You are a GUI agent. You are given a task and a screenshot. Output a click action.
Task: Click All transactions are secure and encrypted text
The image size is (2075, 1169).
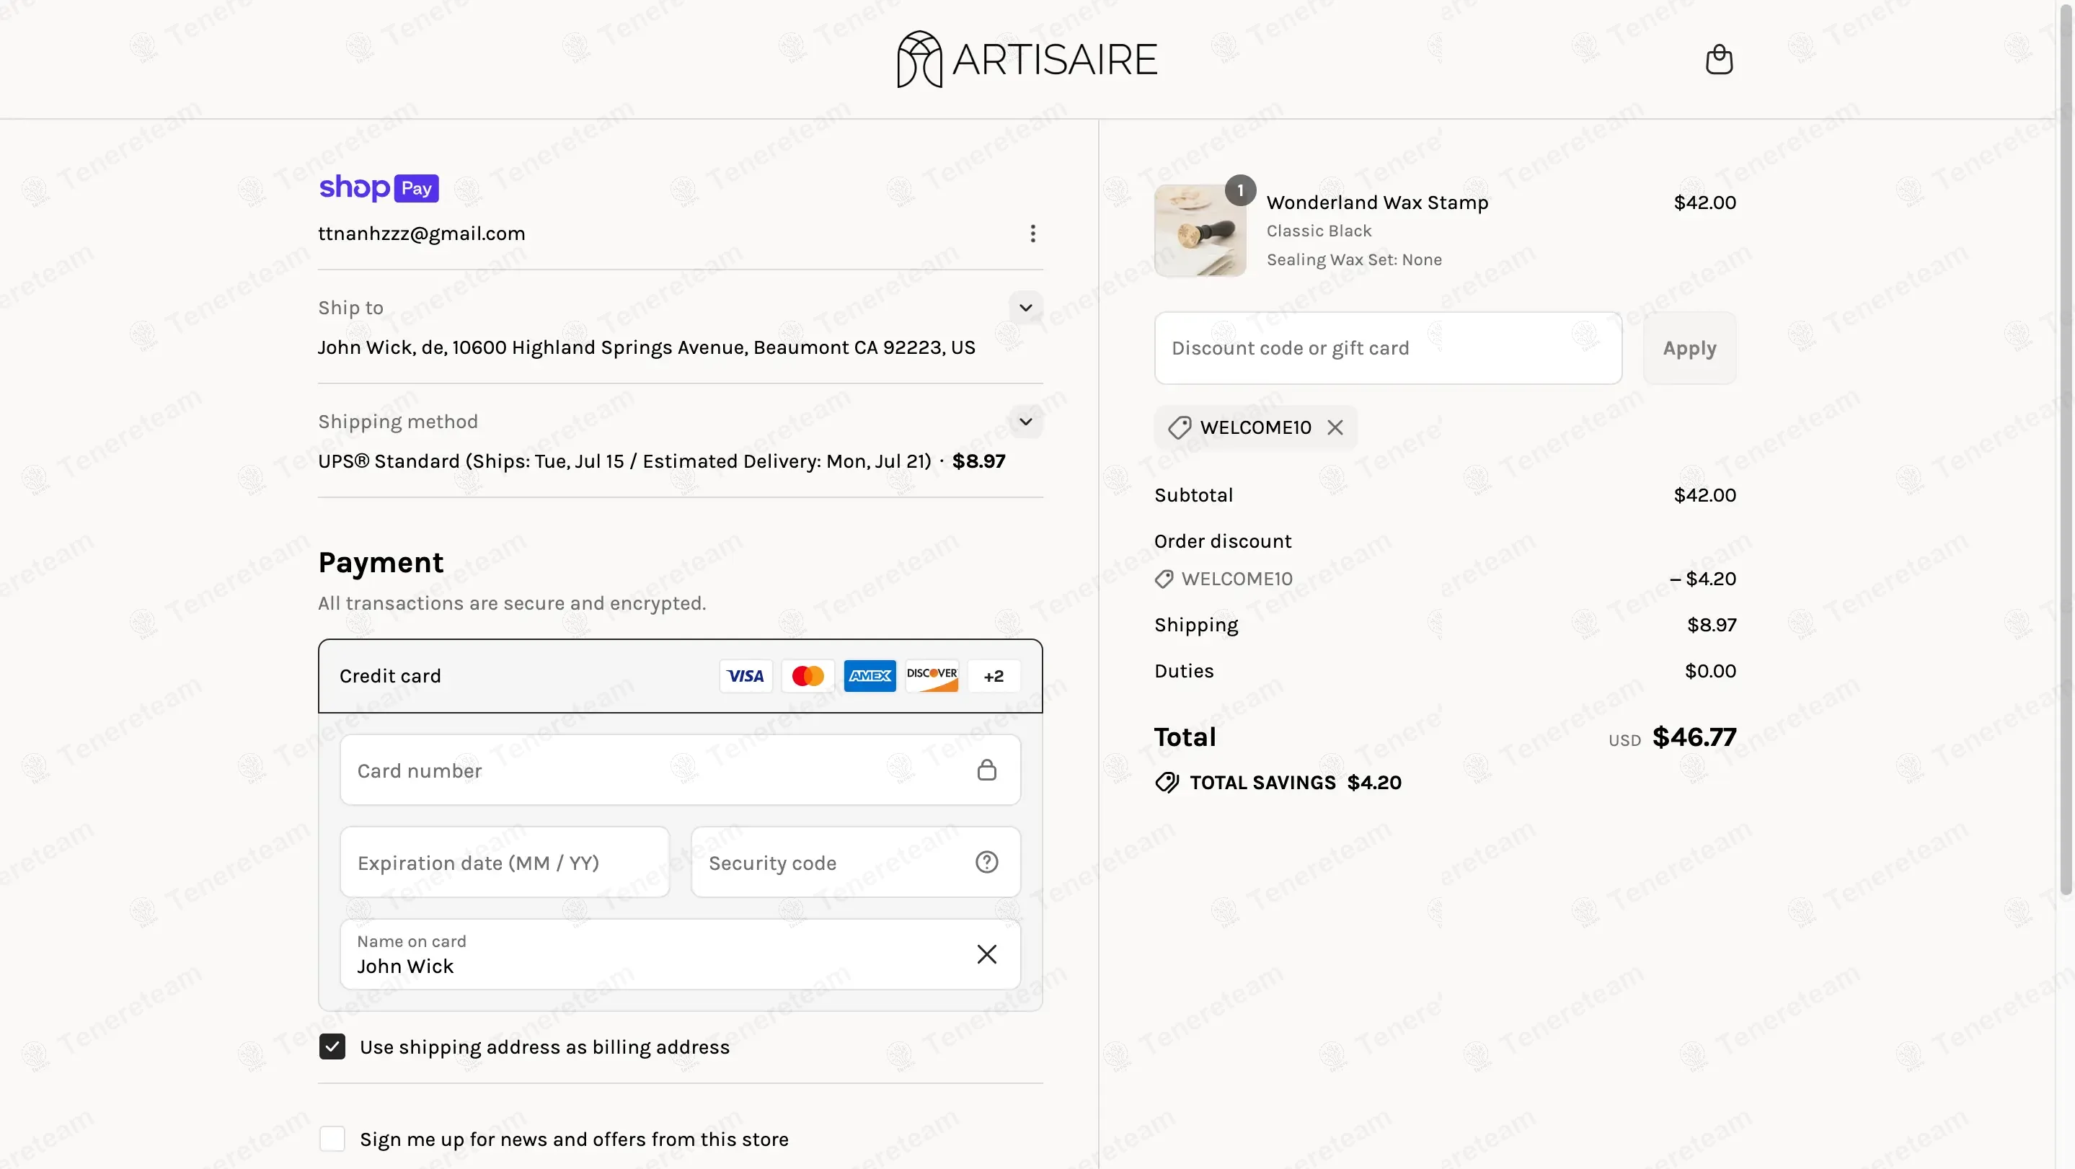511,604
